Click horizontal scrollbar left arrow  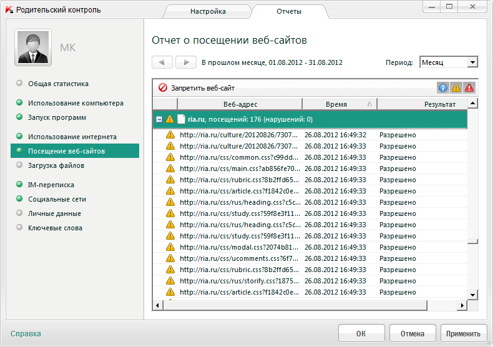pos(157,305)
